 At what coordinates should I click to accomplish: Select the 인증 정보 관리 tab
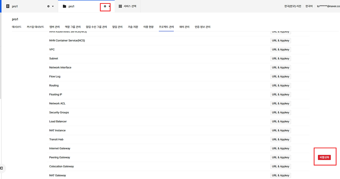click(x=202, y=27)
